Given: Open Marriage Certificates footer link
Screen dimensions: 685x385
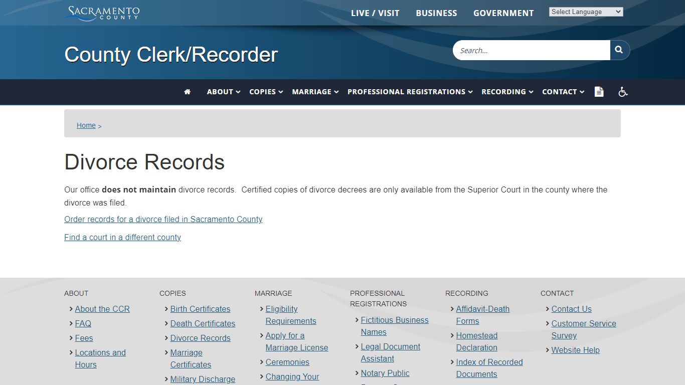Looking at the screenshot, I should coord(191,358).
